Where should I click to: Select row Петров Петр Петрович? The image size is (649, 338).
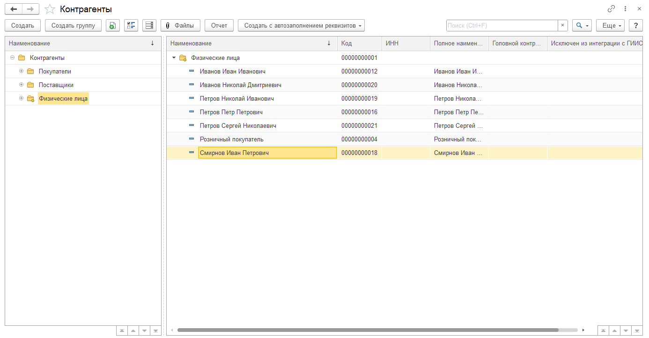coord(405,112)
